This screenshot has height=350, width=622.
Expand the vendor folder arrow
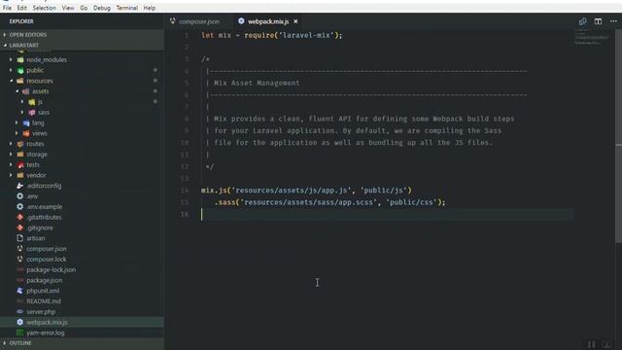(x=11, y=175)
